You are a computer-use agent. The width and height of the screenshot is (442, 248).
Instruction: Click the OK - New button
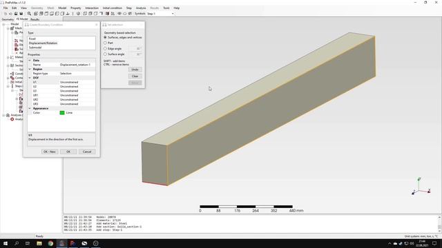tap(50, 152)
